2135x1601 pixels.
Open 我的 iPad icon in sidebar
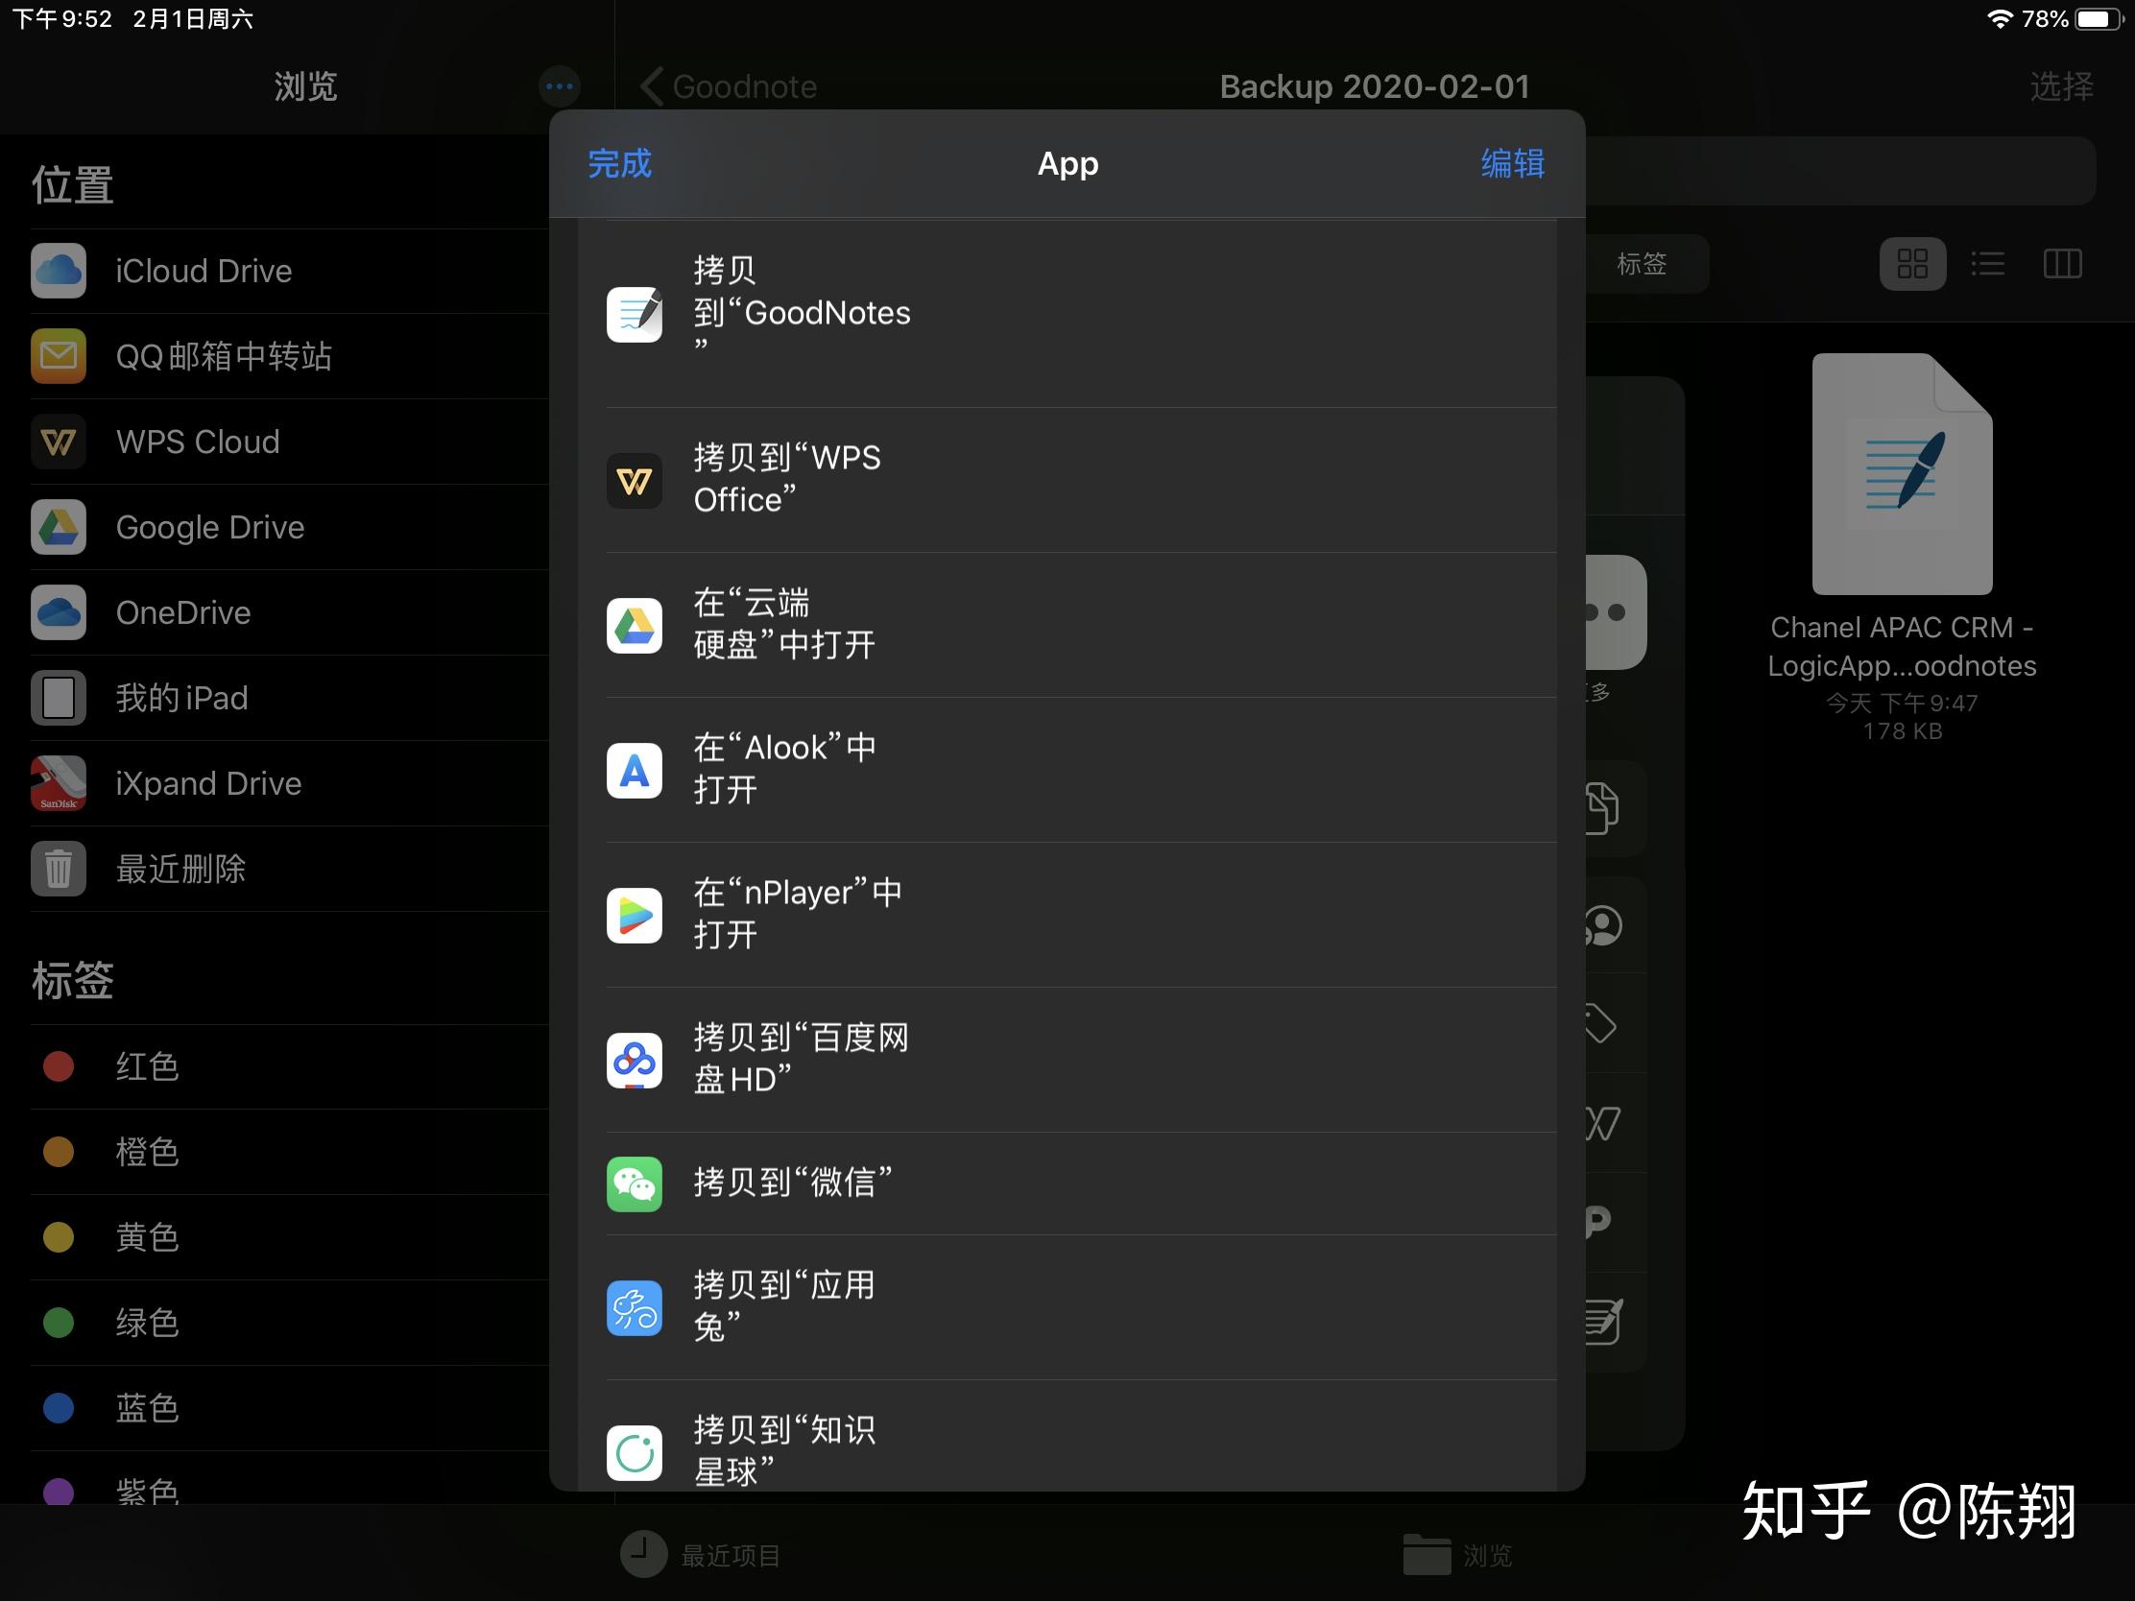click(x=59, y=698)
